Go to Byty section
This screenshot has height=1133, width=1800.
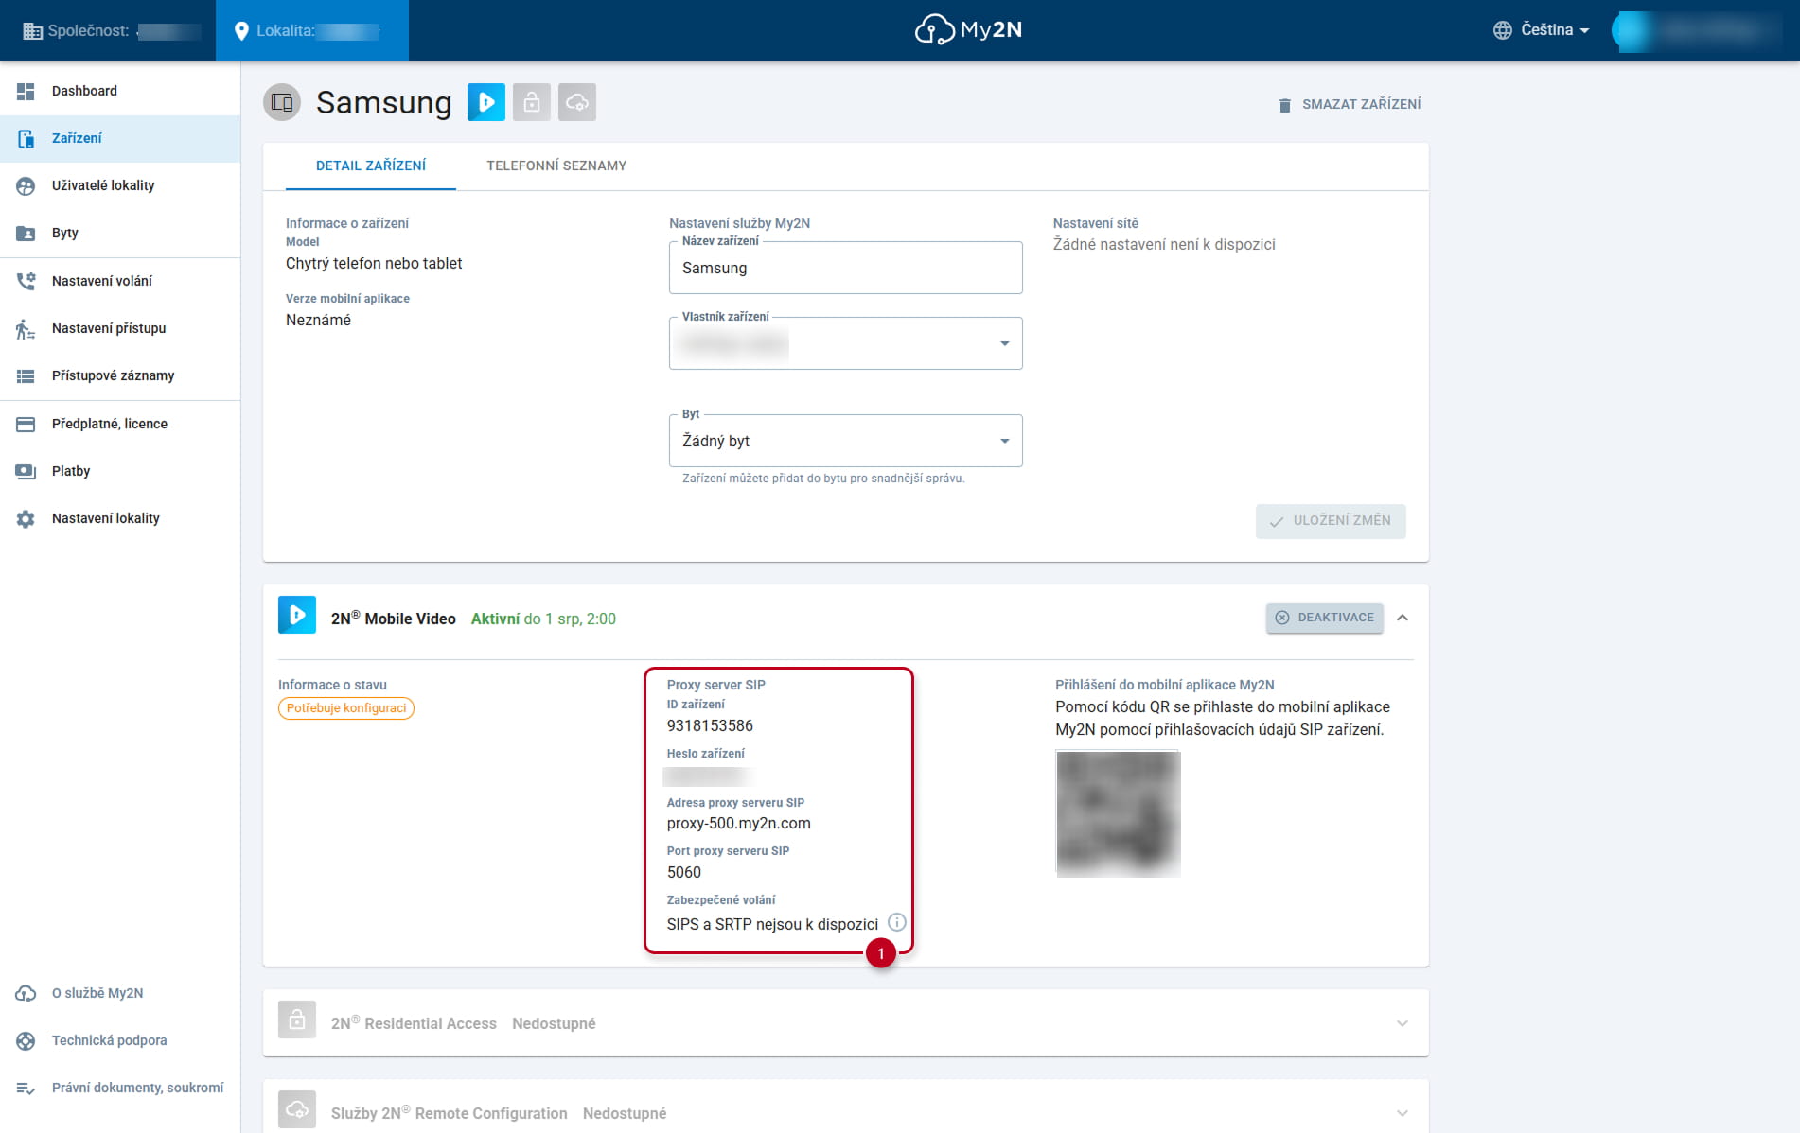[x=120, y=233]
